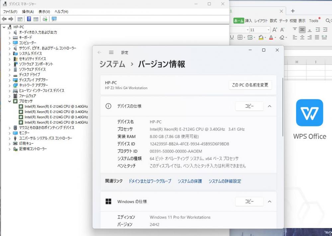Open the Tools tab in WPS

pos(313,21)
